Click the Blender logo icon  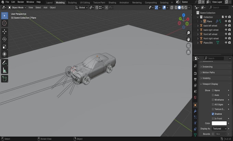2,2
